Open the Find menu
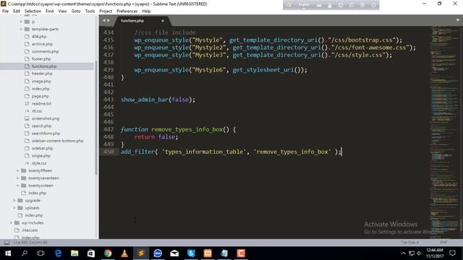Image resolution: width=463 pixels, height=260 pixels. point(50,12)
